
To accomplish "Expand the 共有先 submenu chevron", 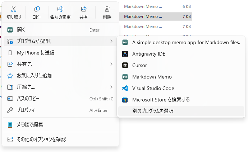I will [x=111, y=64].
